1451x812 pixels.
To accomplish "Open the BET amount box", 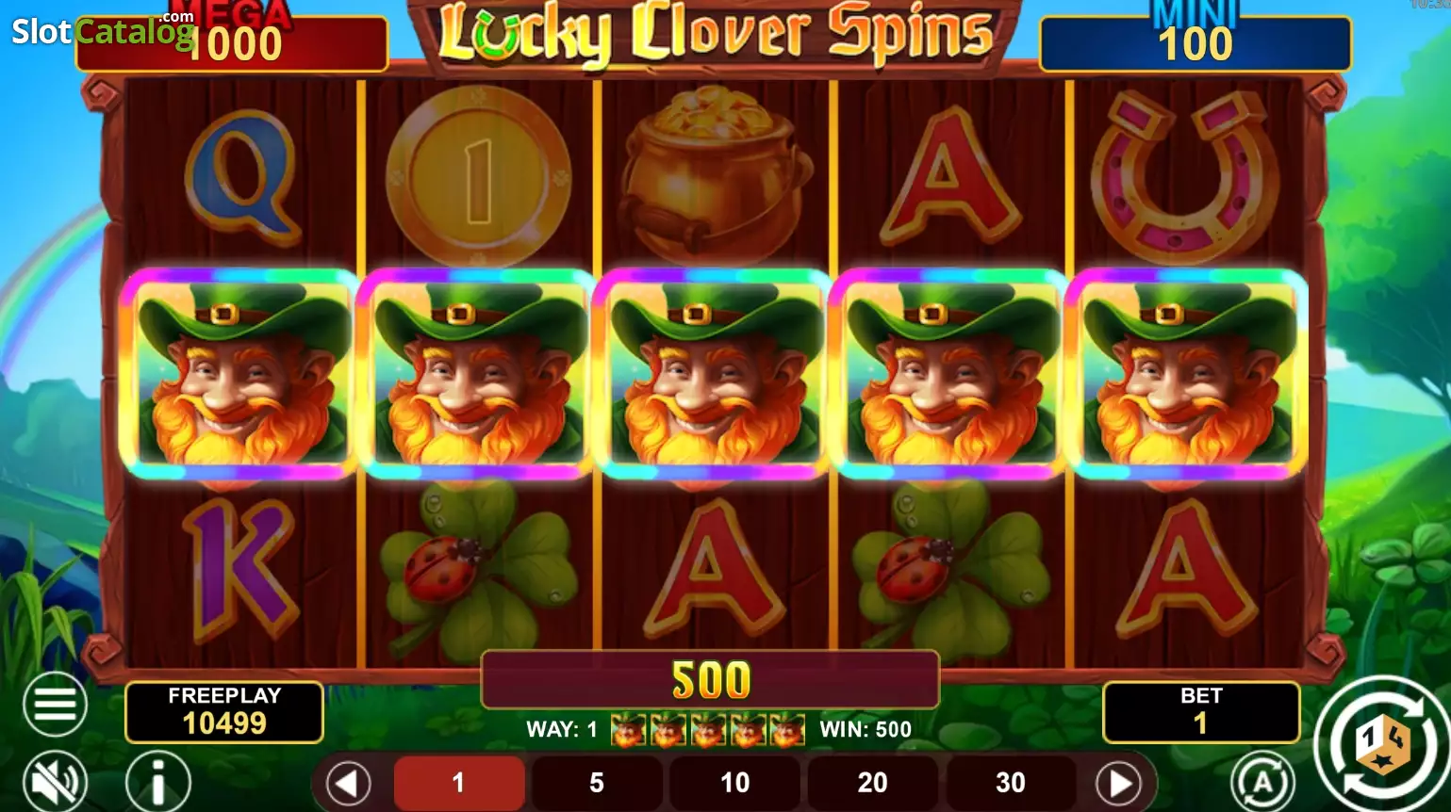I will pyautogui.click(x=1201, y=711).
